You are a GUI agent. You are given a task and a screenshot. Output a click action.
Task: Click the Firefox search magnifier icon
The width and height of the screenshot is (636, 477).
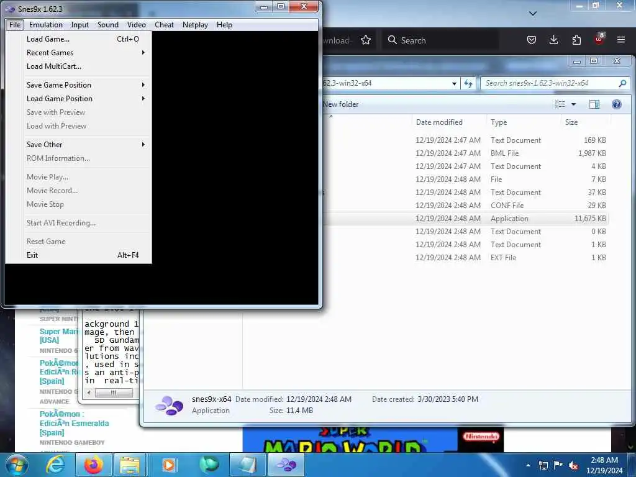click(x=393, y=40)
